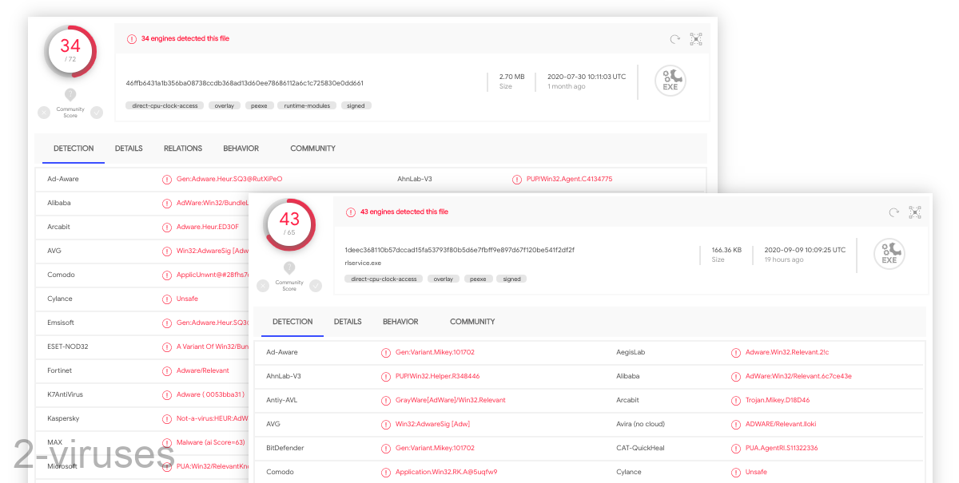959x483 pixels.
Task: Click the date '2020-09-09 10:09:25 UTC'
Action: point(805,250)
